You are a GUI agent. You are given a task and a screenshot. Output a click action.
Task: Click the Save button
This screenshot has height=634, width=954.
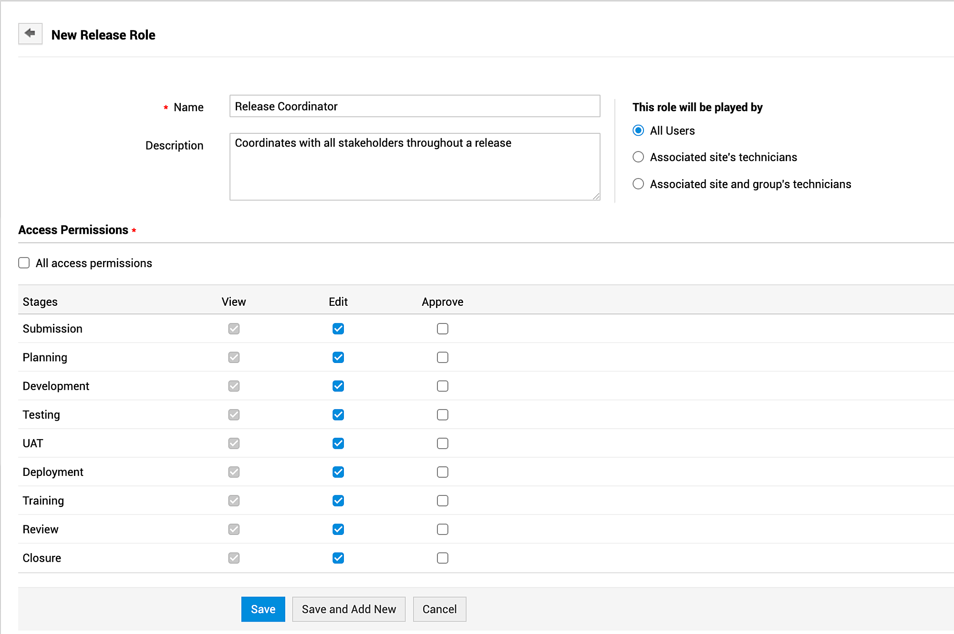click(x=263, y=609)
